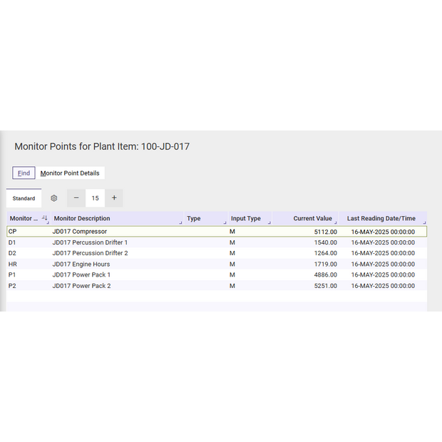This screenshot has width=442, height=442.
Task: Select the JD017 Compressor row
Action: point(79,232)
